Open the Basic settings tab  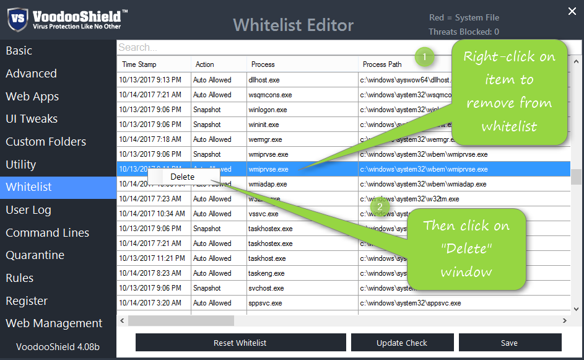click(x=58, y=51)
